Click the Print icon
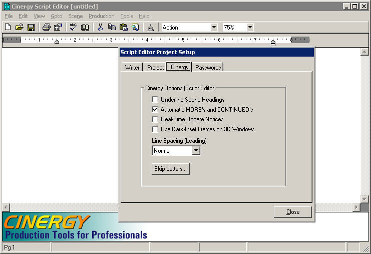This screenshot has width=371, height=254. click(47, 27)
